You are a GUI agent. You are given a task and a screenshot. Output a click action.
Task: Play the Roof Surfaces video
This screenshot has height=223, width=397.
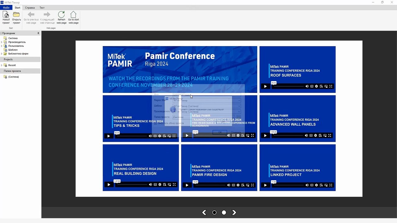coord(265,86)
